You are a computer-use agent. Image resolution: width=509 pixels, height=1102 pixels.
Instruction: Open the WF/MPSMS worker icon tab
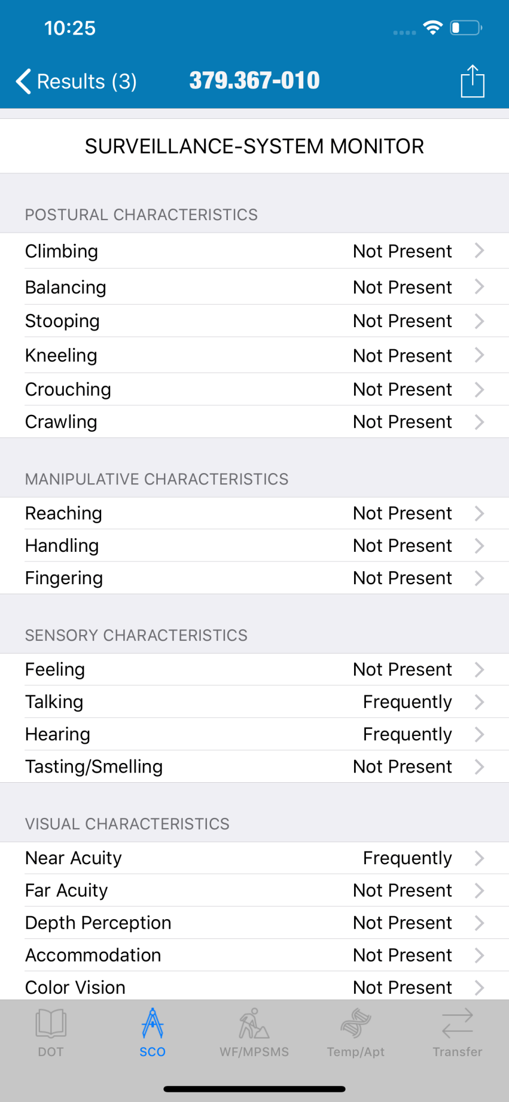coord(254,1032)
